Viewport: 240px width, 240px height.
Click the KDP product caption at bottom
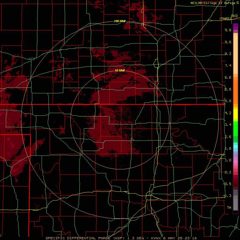point(121,238)
